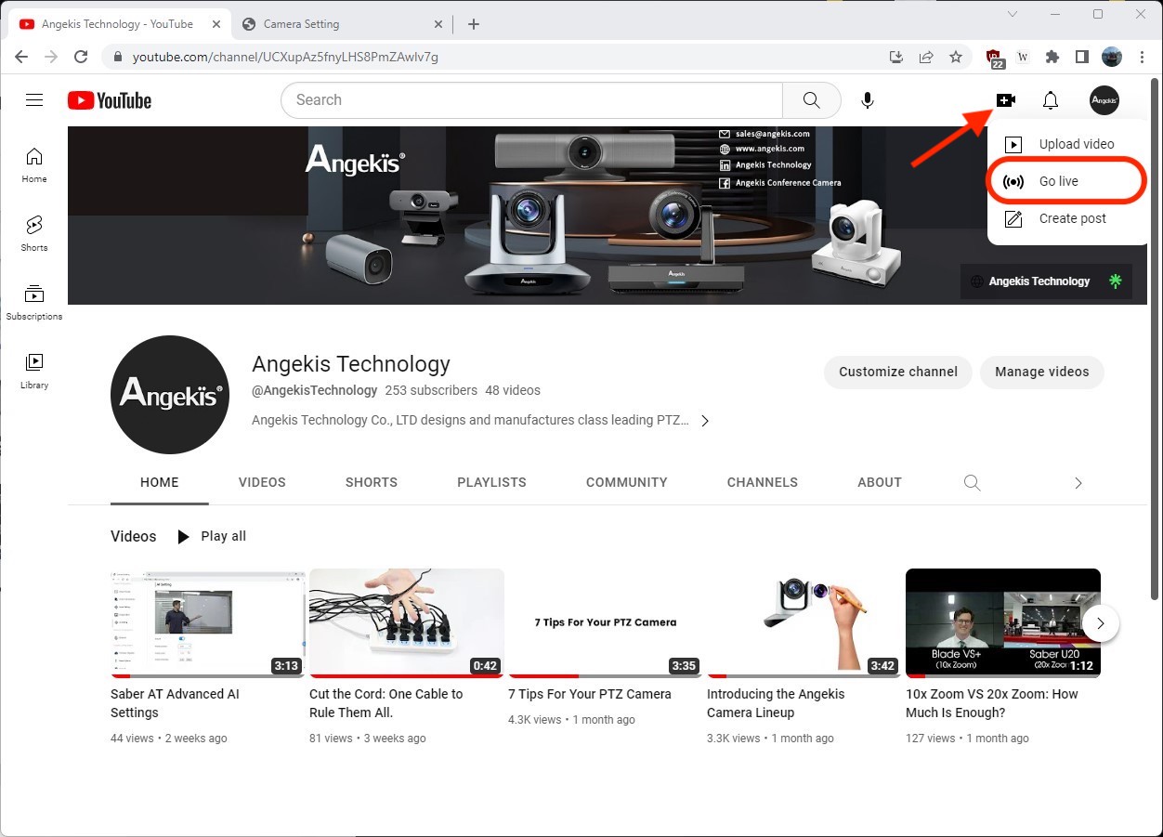
Task: Open Library in the sidebar
Action: click(34, 371)
